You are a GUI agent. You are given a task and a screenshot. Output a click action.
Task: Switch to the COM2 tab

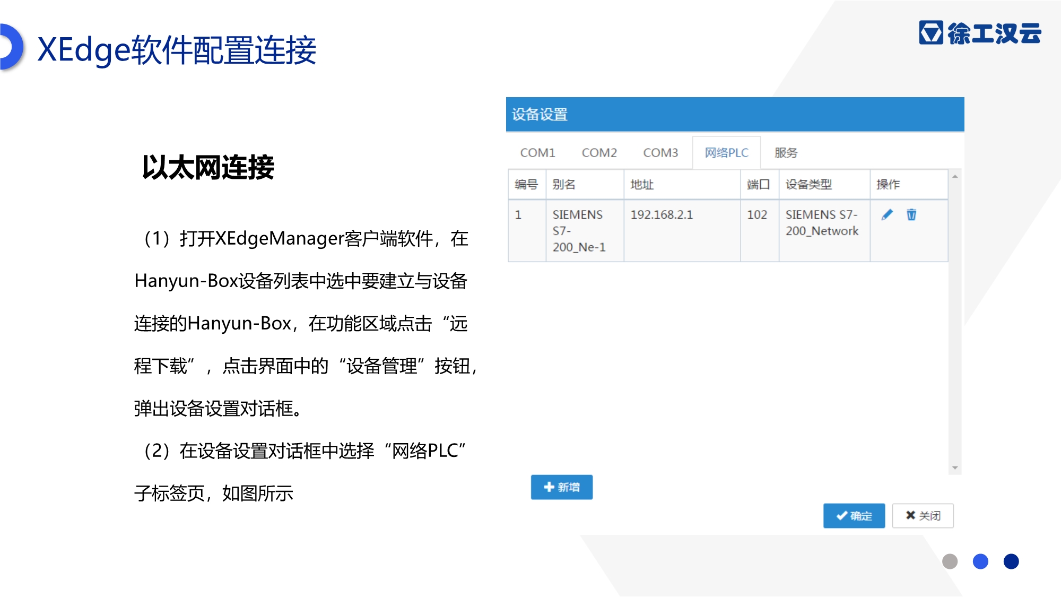click(x=599, y=153)
